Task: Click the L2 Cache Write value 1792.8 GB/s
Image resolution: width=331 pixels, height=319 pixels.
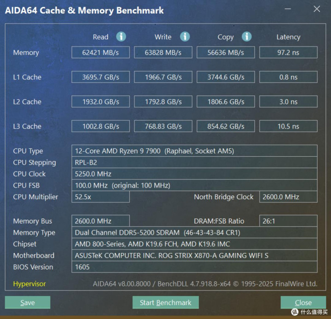Action: point(163,101)
